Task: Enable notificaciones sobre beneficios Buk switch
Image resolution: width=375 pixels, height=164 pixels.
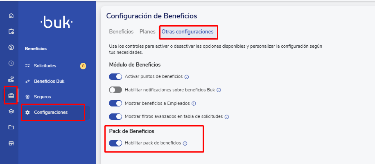Action: (x=115, y=90)
